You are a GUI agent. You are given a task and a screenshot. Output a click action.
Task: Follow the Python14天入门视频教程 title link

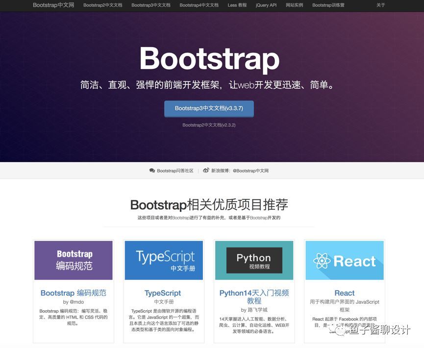[254, 297]
